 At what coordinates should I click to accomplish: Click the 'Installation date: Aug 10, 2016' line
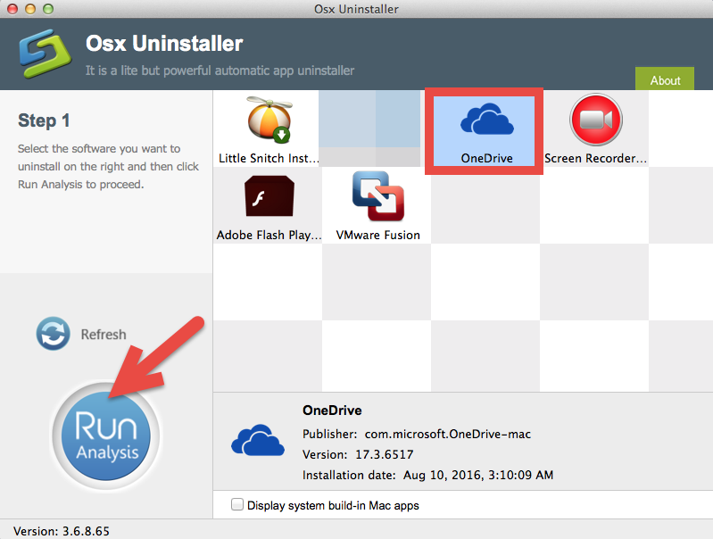(x=428, y=475)
